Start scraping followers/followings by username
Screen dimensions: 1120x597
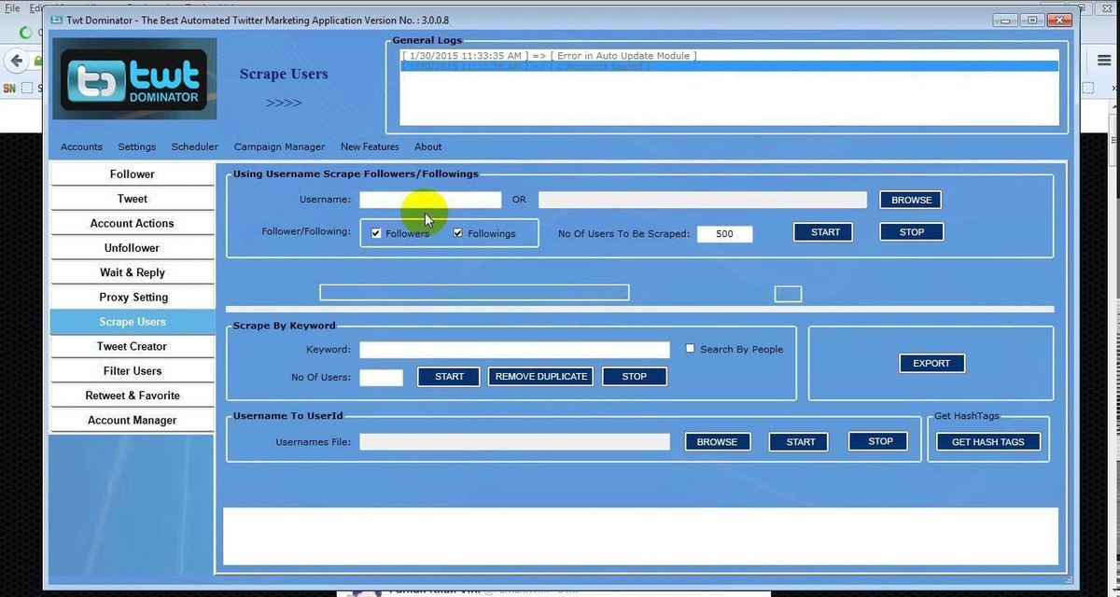coord(824,232)
